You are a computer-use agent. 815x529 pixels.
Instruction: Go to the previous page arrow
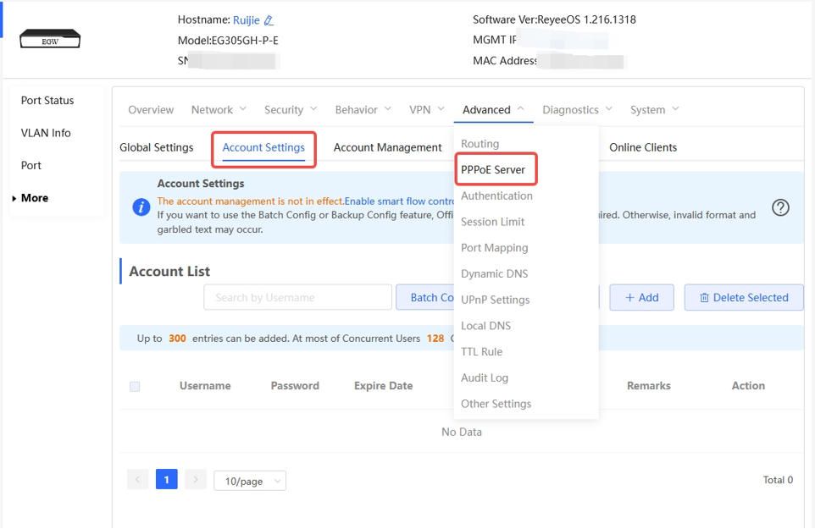(x=137, y=480)
